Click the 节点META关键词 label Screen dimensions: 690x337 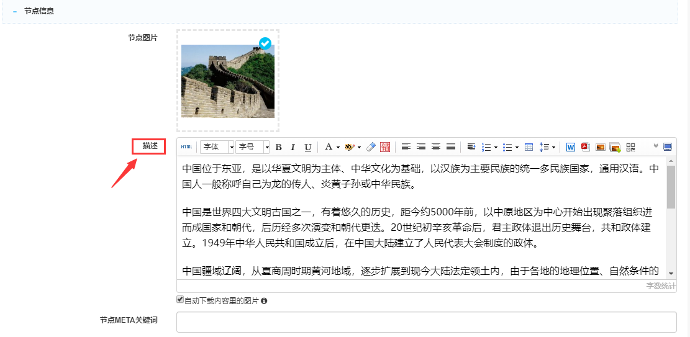pyautogui.click(x=129, y=320)
